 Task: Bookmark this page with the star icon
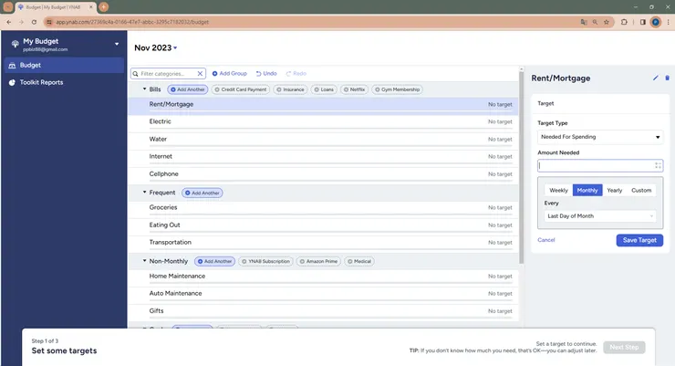pyautogui.click(x=607, y=22)
